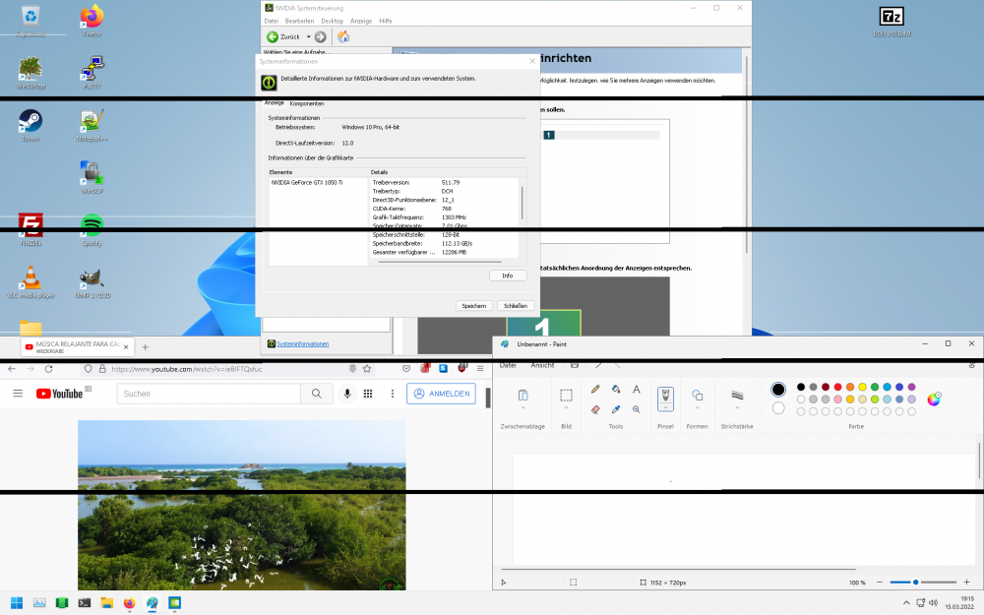984x615 pixels.
Task: Select the Color picker eyedropper in Paint
Action: (x=616, y=409)
